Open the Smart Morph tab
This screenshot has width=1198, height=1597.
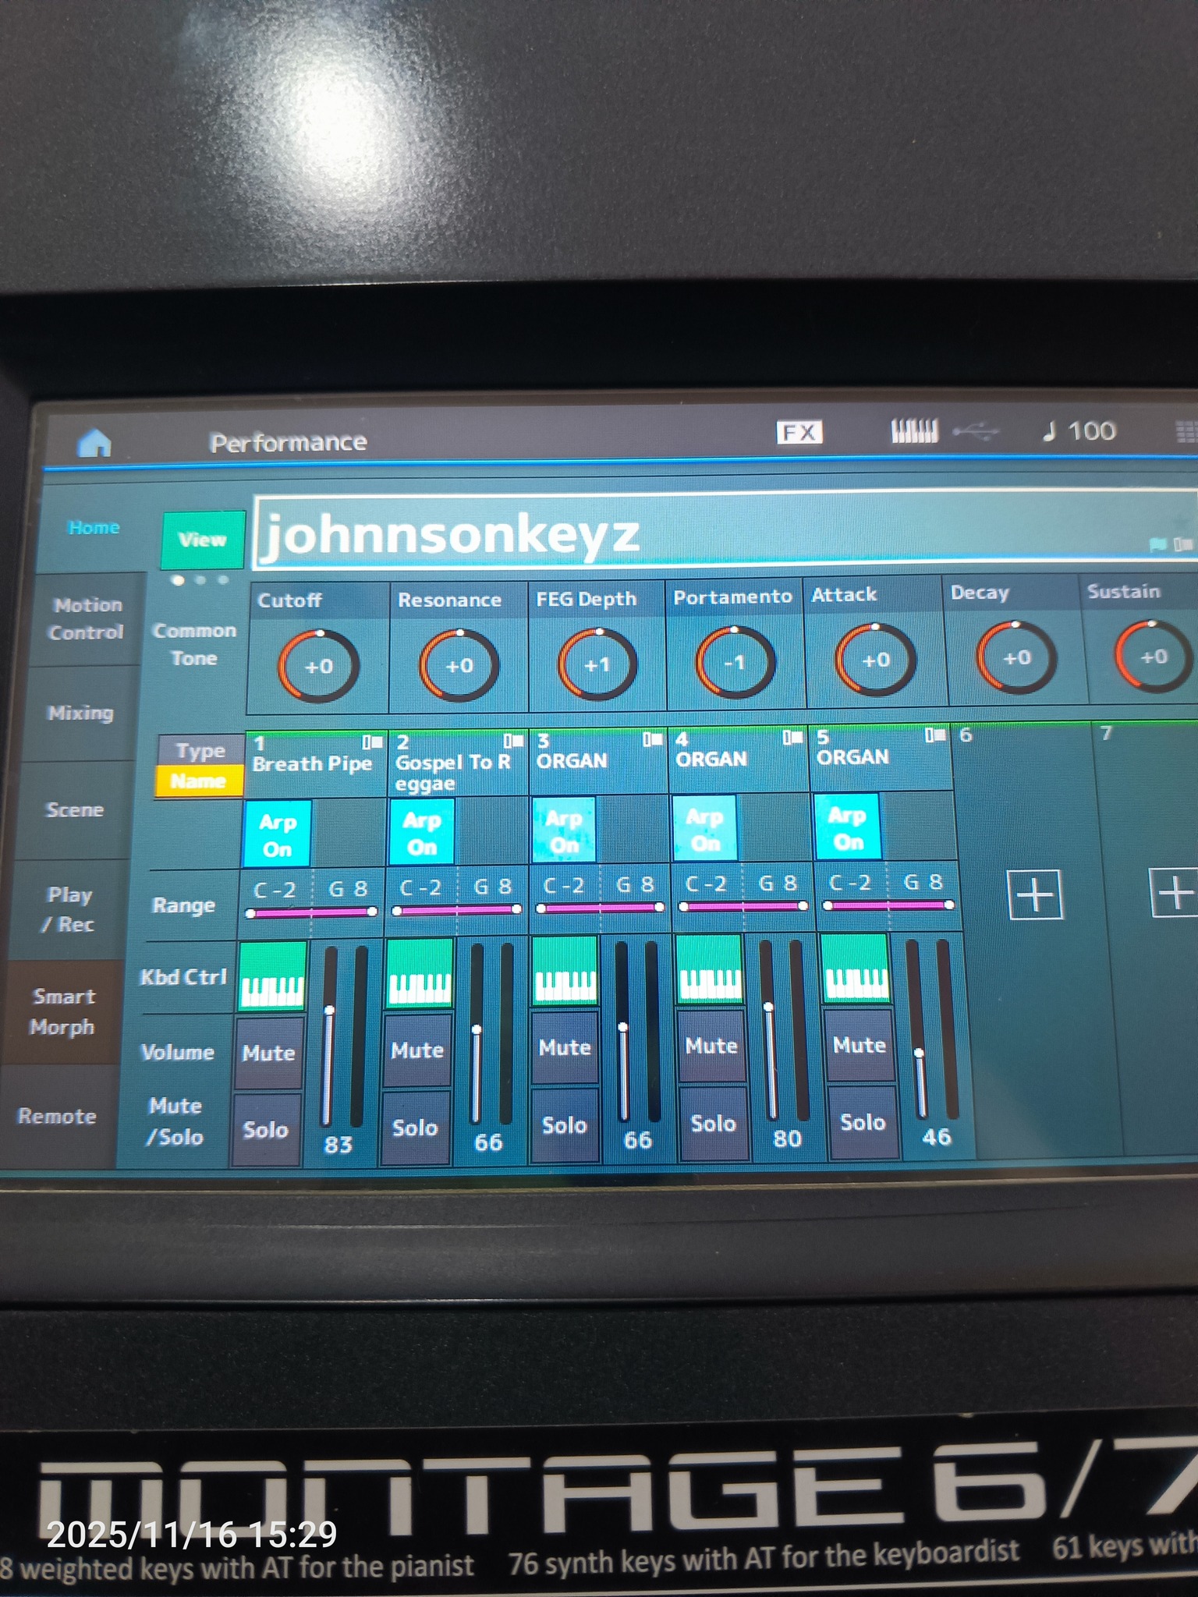[x=62, y=1011]
